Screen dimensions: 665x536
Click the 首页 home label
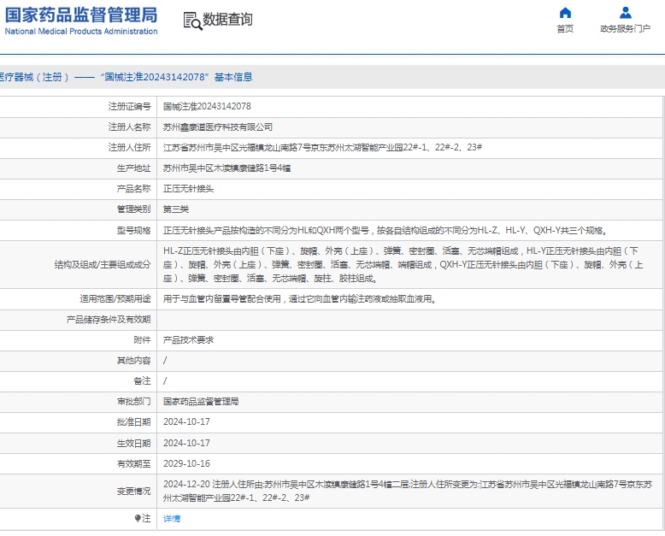point(565,29)
